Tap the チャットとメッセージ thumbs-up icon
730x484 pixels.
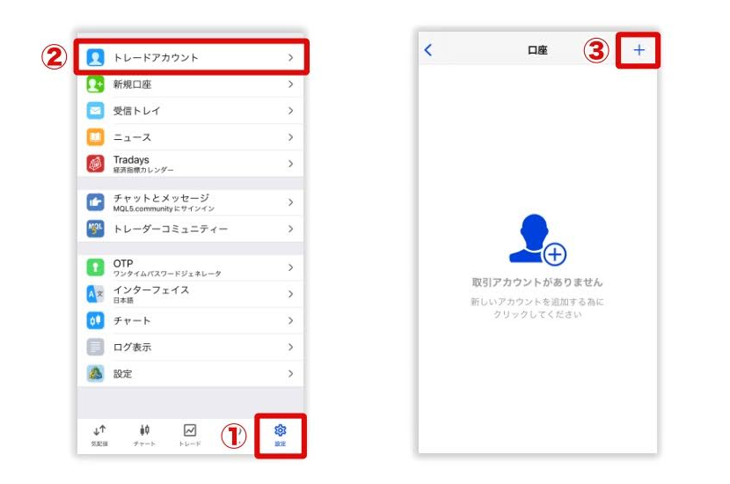pyautogui.click(x=96, y=202)
